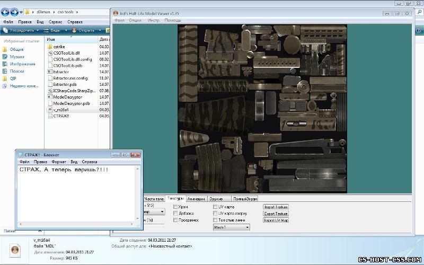Select the ModelDecryptor application icon
This screenshot has height=265, width=424.
(x=50, y=97)
